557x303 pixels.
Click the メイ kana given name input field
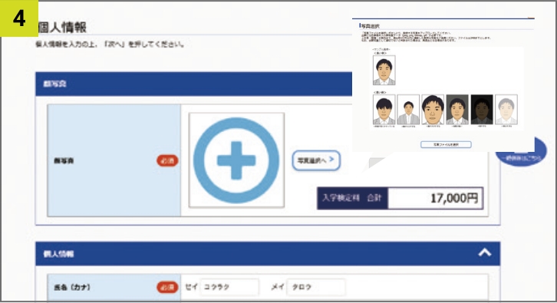(x=316, y=287)
